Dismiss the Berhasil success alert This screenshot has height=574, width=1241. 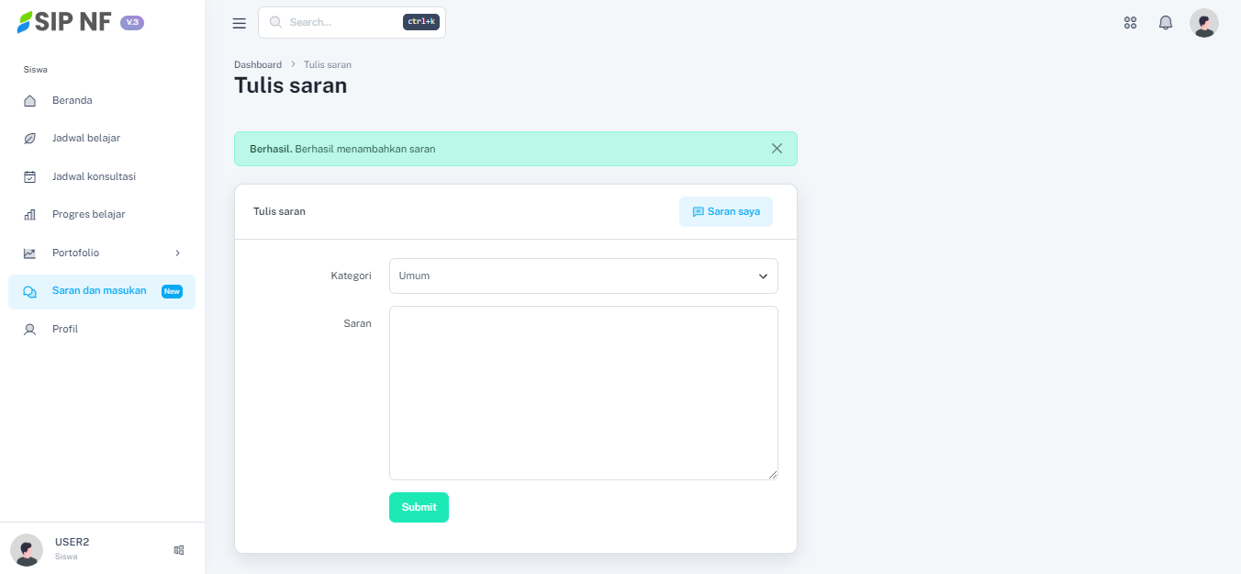pos(777,149)
